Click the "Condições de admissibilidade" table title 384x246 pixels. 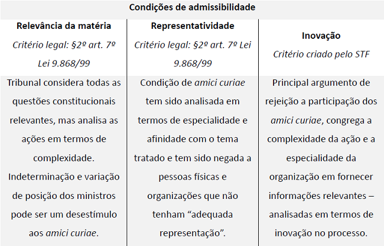tap(192, 8)
